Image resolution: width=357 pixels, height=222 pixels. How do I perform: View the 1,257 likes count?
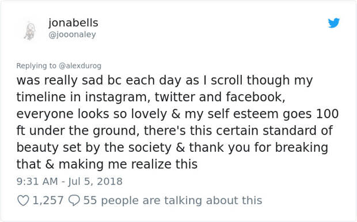point(48,201)
